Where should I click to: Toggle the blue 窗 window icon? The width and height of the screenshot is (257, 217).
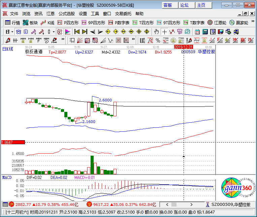18,32
